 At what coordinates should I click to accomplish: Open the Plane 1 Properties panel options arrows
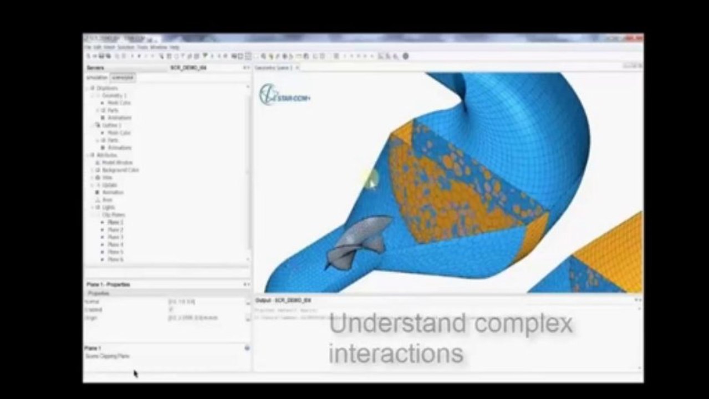[x=246, y=284]
